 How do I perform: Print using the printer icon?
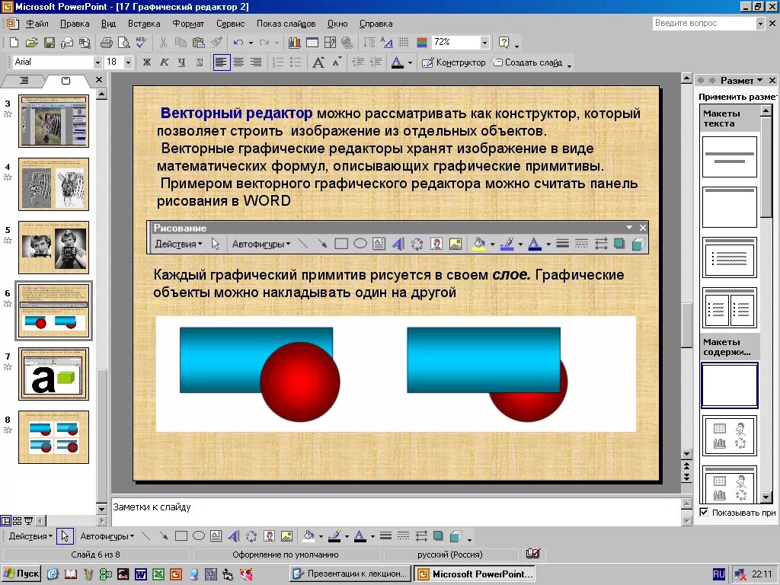point(106,43)
